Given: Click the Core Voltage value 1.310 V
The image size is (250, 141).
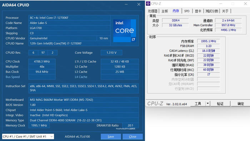Looking at the screenshot, I should [111, 52].
